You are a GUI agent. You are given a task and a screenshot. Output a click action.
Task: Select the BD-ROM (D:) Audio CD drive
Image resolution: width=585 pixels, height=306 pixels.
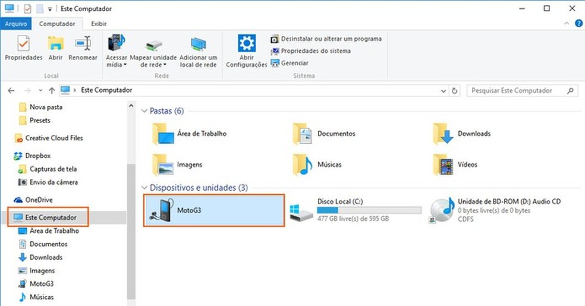(495, 210)
